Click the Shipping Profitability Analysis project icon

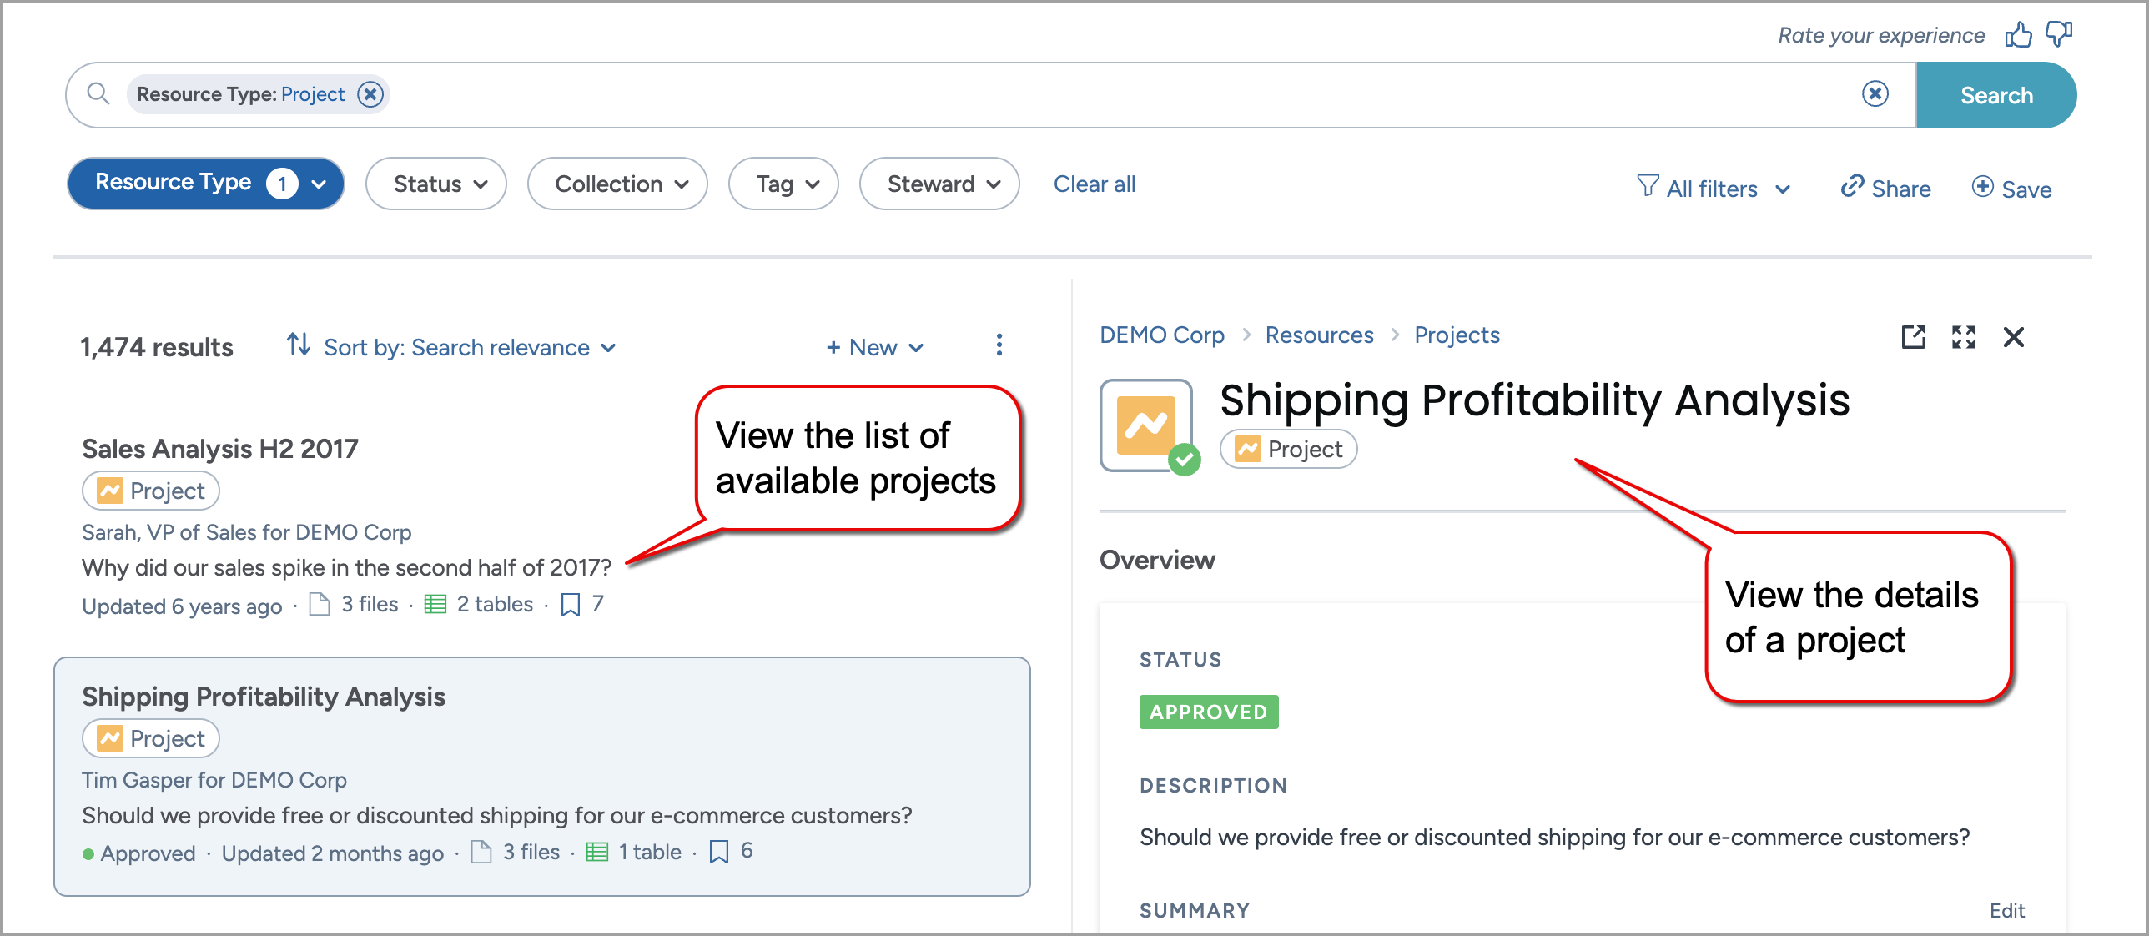point(1146,425)
